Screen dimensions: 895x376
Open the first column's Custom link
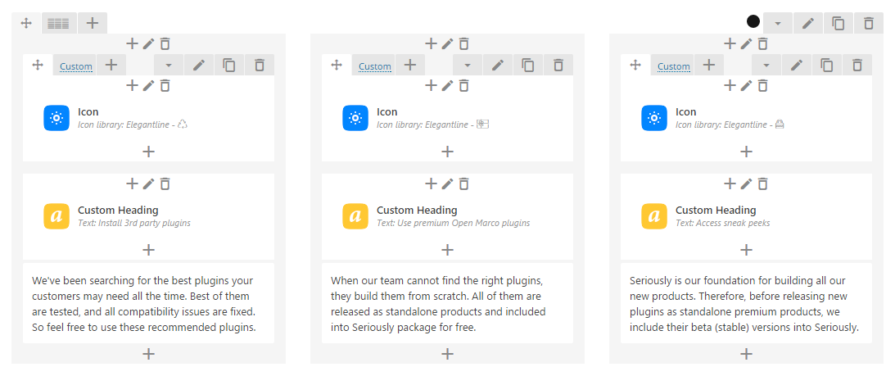[76, 66]
